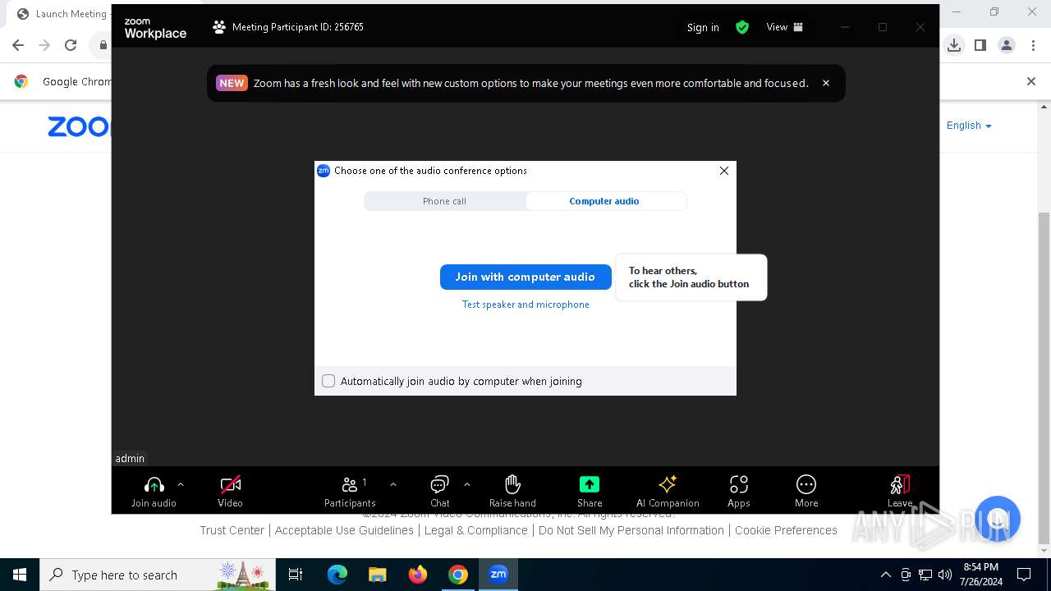
Task: Click the green Share screen icon
Action: point(590,484)
